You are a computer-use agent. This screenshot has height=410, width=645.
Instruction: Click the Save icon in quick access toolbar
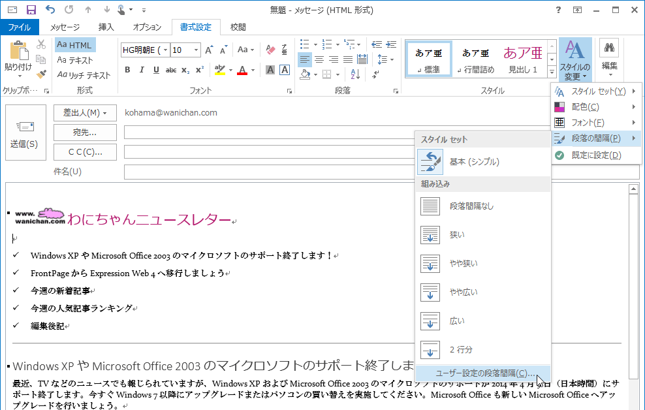tap(31, 9)
